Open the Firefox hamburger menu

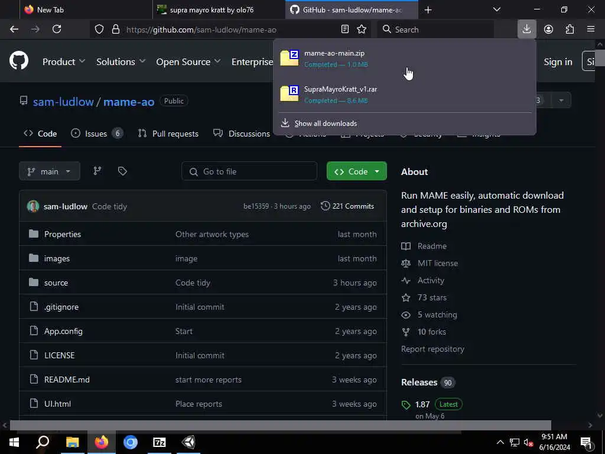(x=591, y=30)
